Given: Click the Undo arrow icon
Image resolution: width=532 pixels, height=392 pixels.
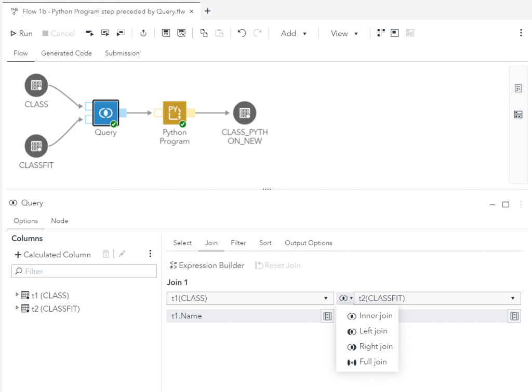Looking at the screenshot, I should pos(242,33).
